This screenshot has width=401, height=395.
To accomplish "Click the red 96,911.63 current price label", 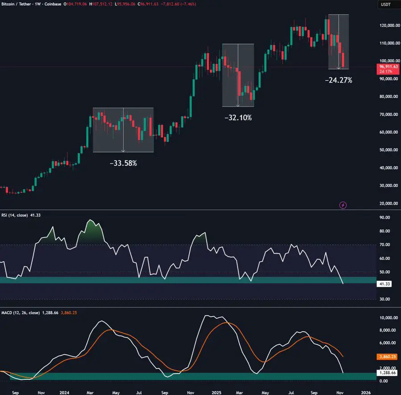I will click(388, 69).
